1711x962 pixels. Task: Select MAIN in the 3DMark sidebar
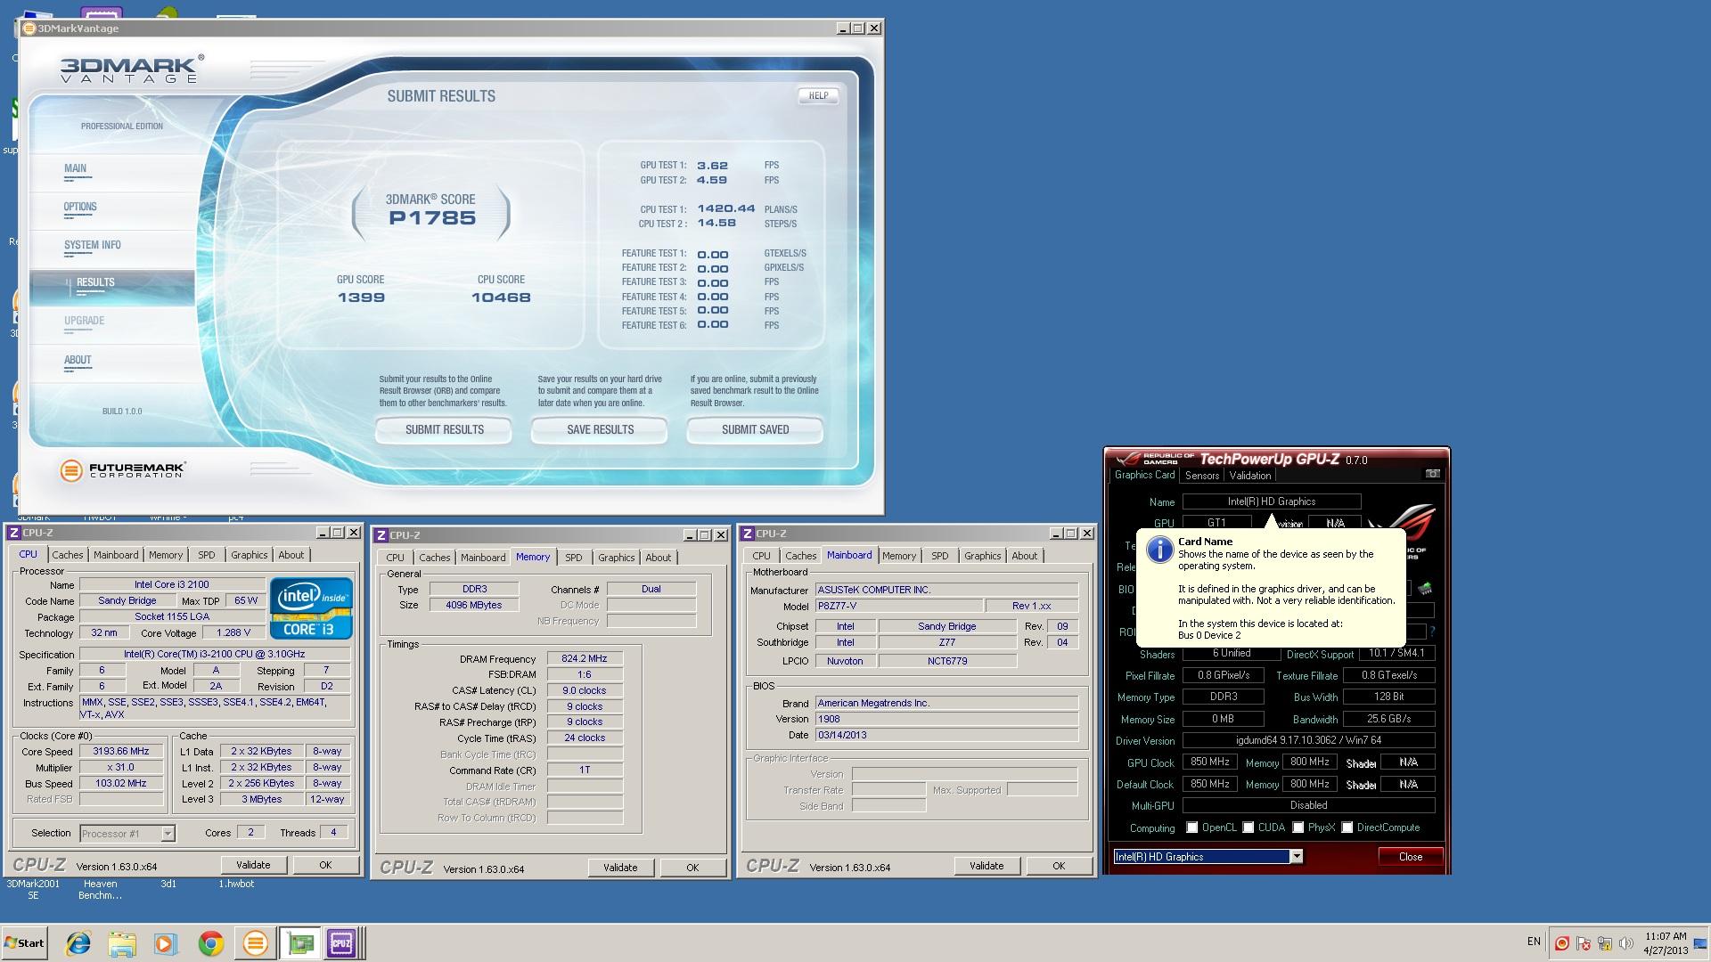75,168
